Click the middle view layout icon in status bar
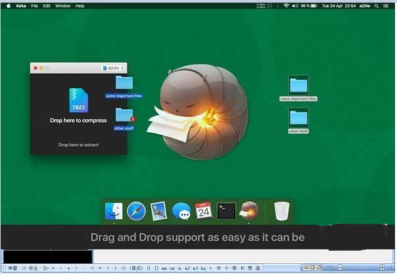The image size is (397, 275). [312, 267]
